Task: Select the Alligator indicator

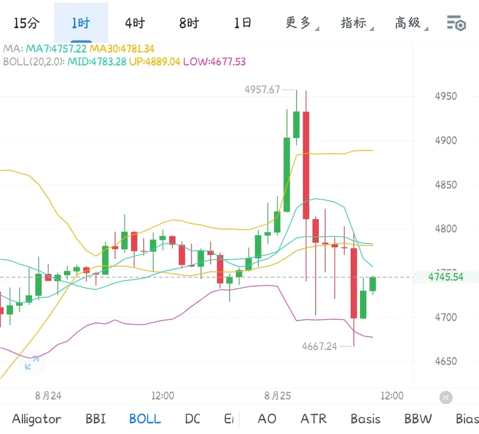Action: pos(37,419)
